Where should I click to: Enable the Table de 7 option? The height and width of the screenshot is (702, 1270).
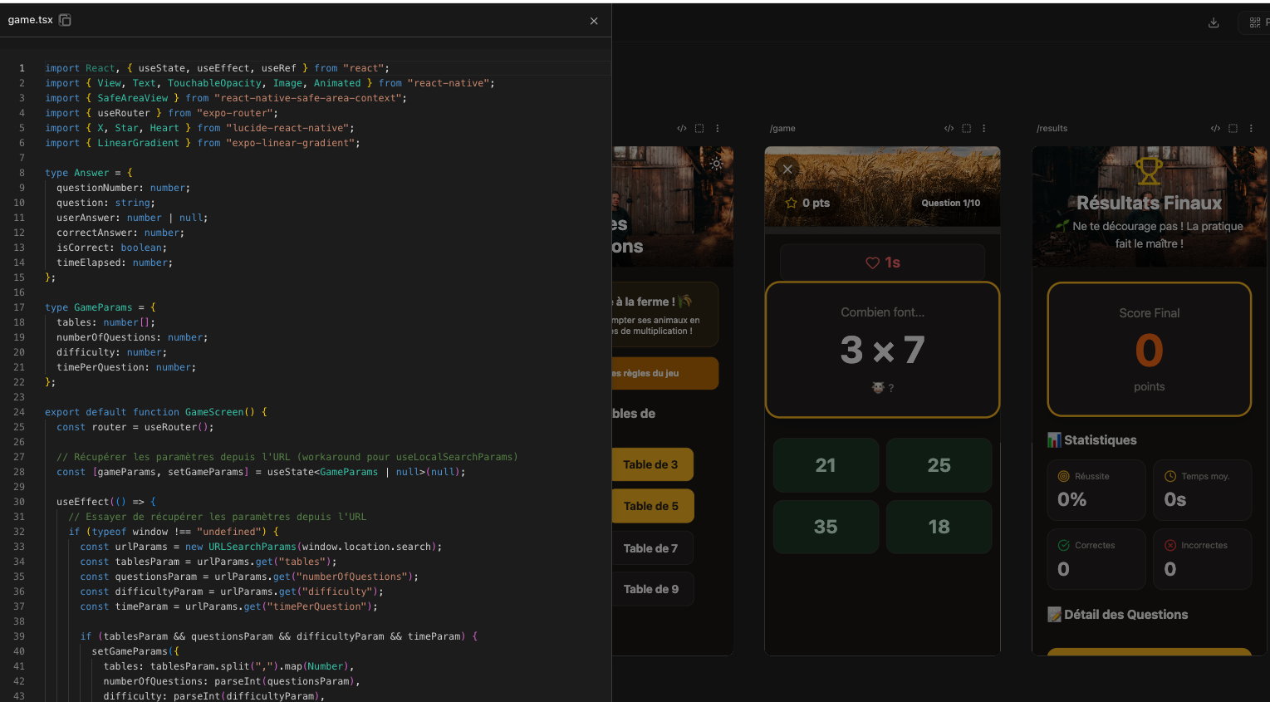(651, 548)
